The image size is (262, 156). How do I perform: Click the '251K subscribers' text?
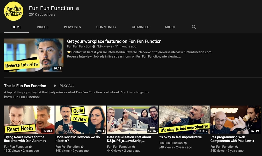[x=42, y=14]
